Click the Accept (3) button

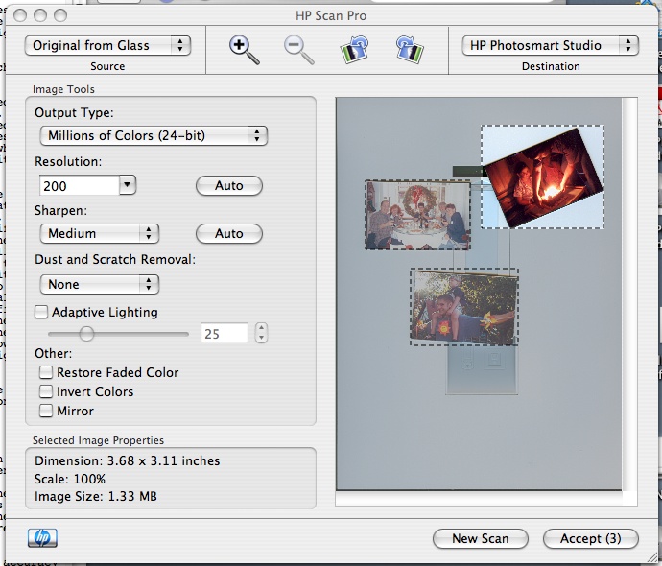pos(590,538)
